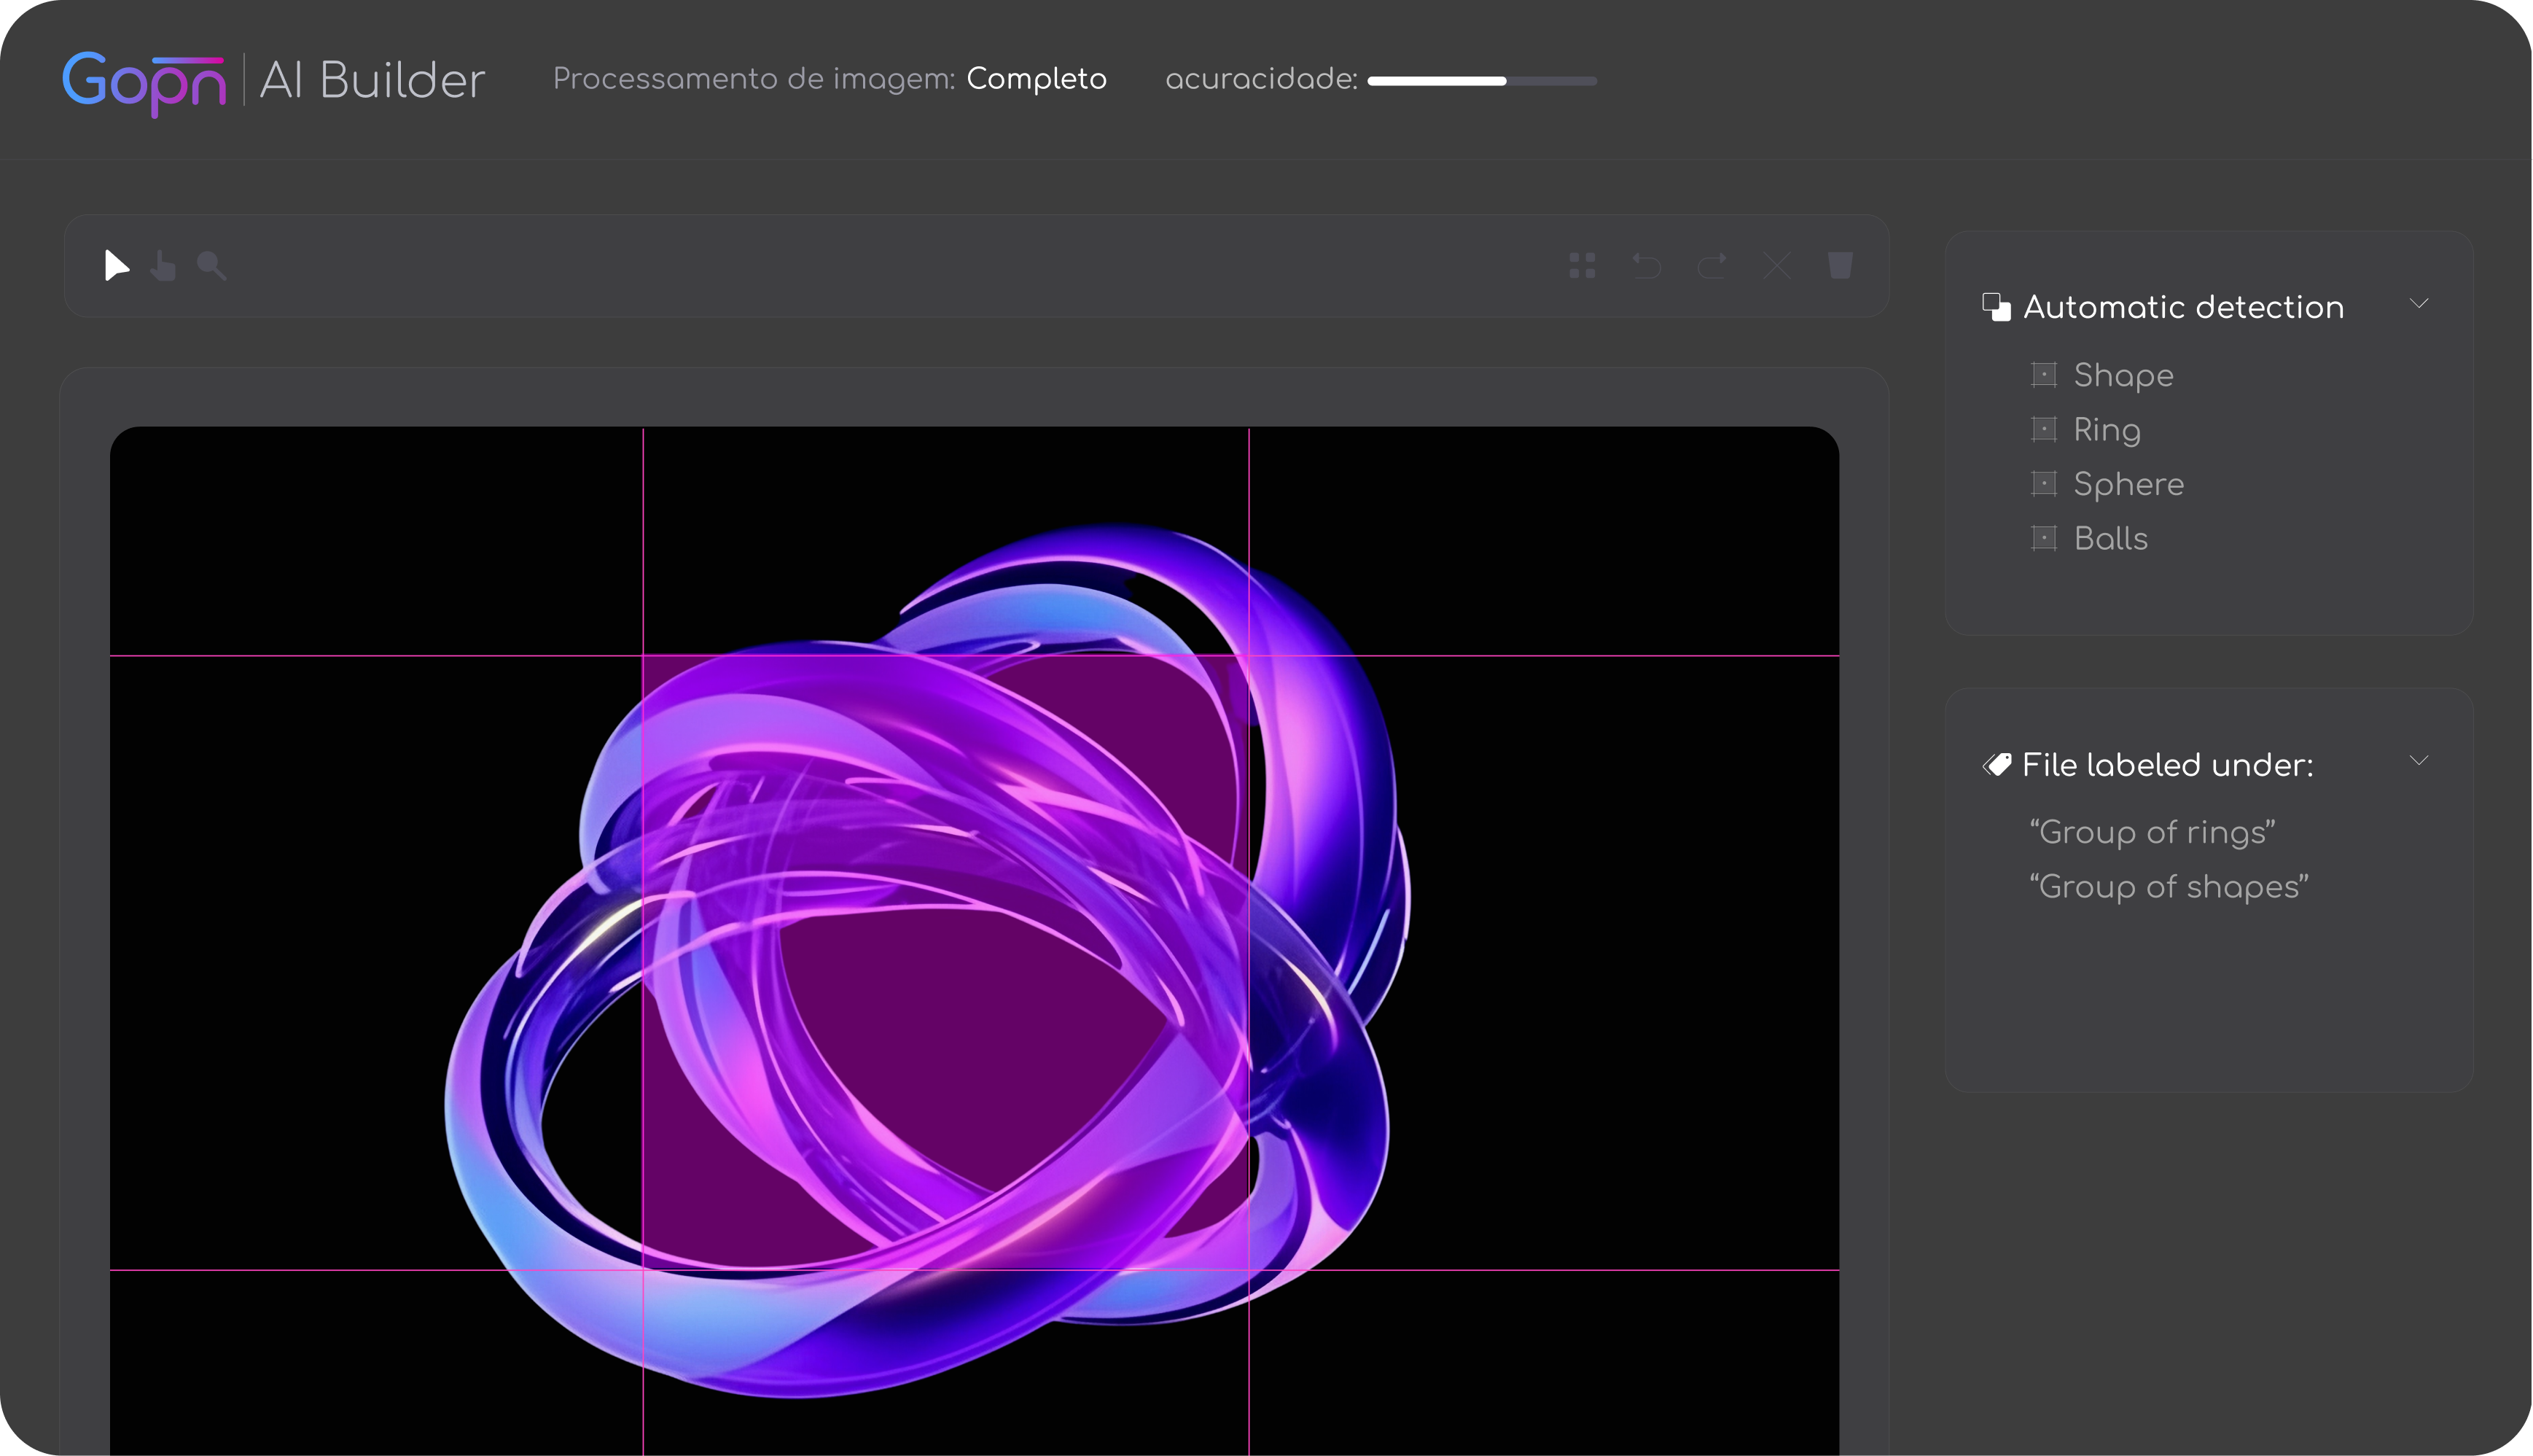Select the "Group of rings" label

(x=2153, y=832)
